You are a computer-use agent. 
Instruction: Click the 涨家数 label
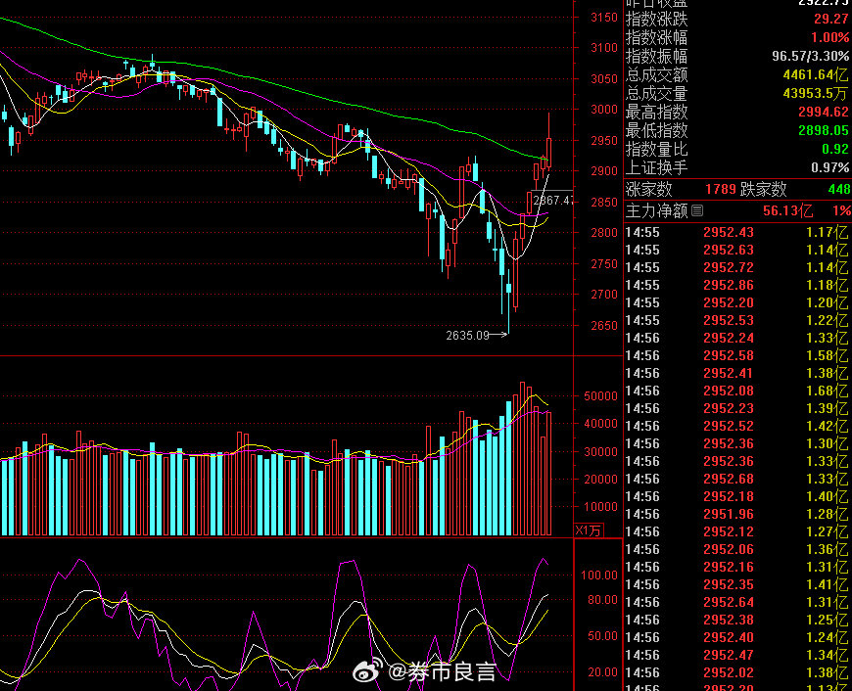pos(648,189)
